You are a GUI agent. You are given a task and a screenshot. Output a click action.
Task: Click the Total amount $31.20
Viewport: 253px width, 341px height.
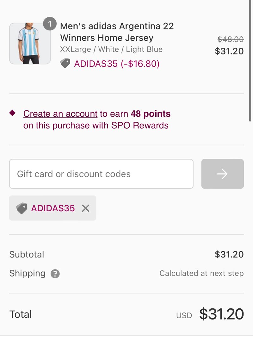[x=221, y=314]
